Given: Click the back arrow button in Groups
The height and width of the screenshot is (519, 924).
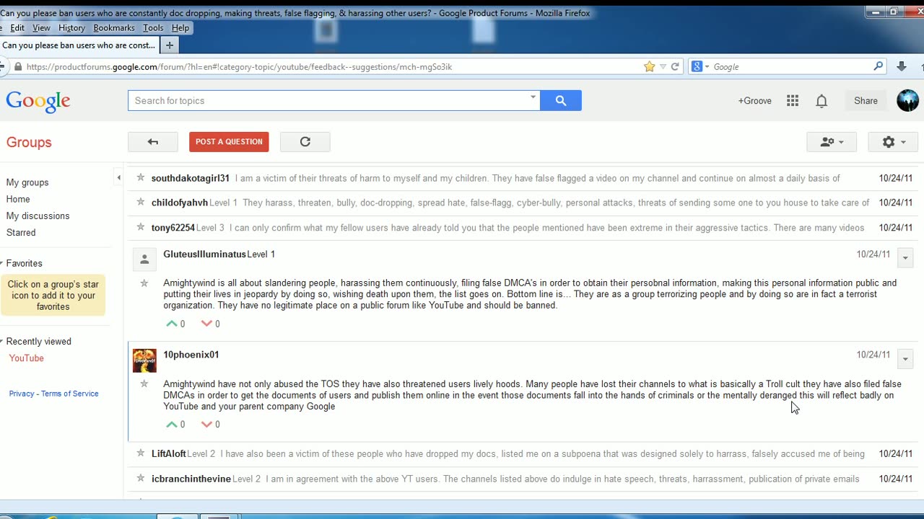Looking at the screenshot, I should click(x=153, y=142).
